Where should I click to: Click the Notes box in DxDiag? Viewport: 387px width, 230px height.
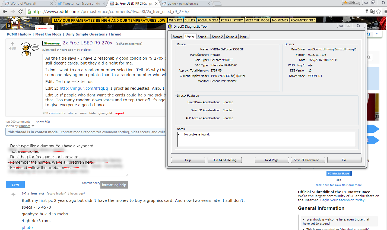click(267, 139)
